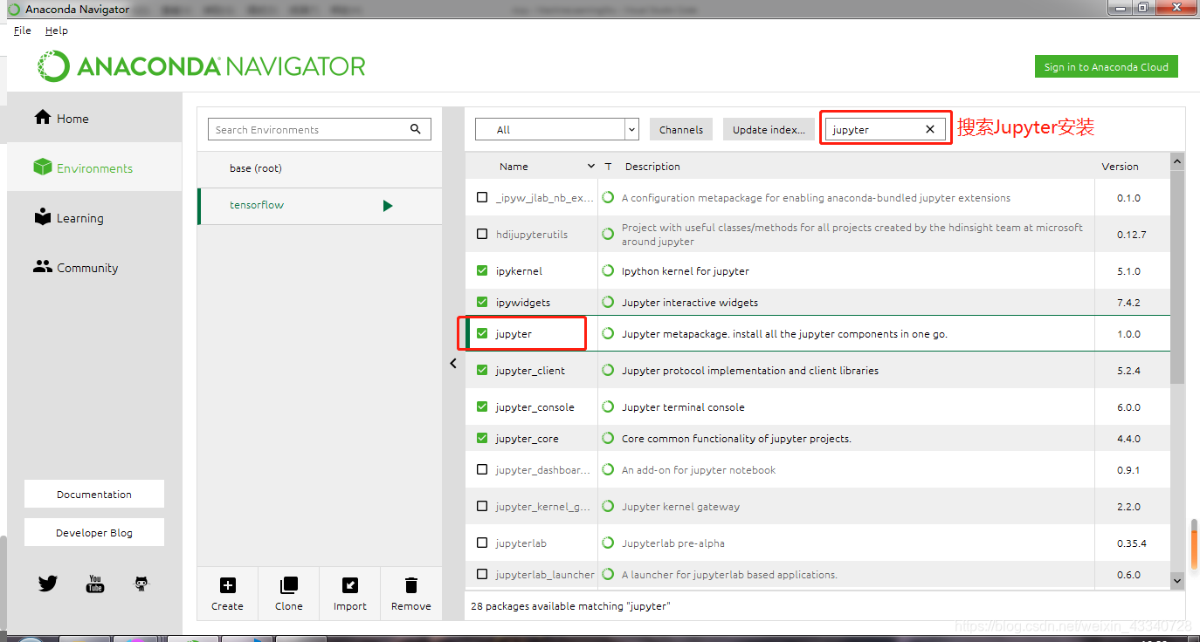Viewport: 1200px width, 642px height.
Task: Click the status circle for jupyter_kernel_gateway
Action: click(x=608, y=507)
